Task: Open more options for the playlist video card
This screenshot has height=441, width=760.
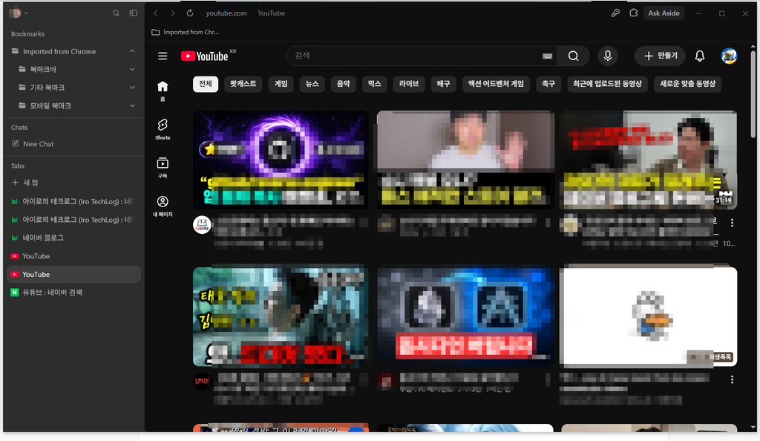Action: tap(732, 379)
